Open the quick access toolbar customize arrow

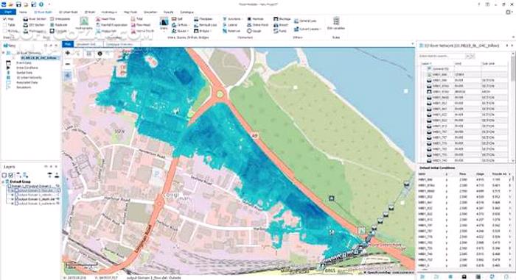[x=49, y=4]
